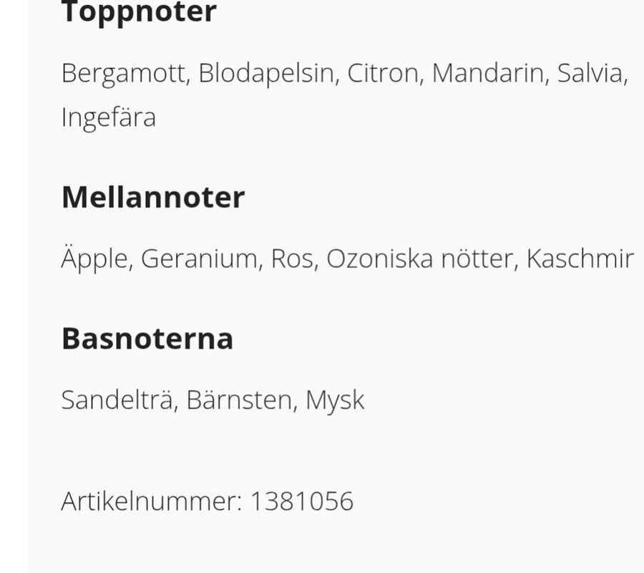This screenshot has height=573, width=644.
Task: Click the Artikelnummer label
Action: 151,501
